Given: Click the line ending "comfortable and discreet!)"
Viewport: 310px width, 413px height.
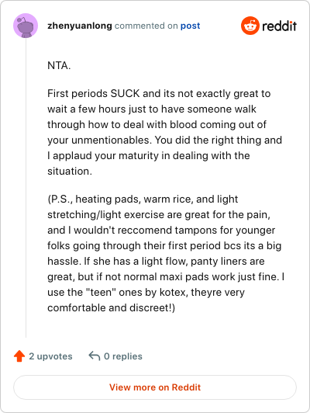Looking at the screenshot, I should pos(112,308).
